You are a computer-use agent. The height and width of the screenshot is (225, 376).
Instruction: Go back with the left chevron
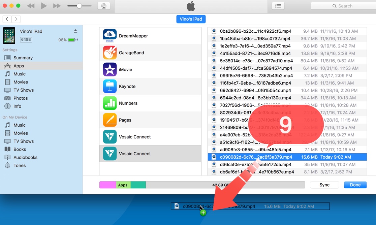pyautogui.click(x=7, y=19)
